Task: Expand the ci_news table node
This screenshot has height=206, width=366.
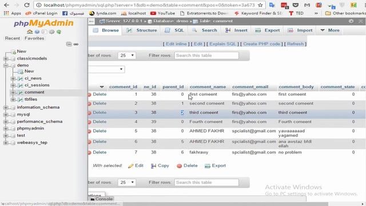Action: pyautogui.click(x=13, y=78)
